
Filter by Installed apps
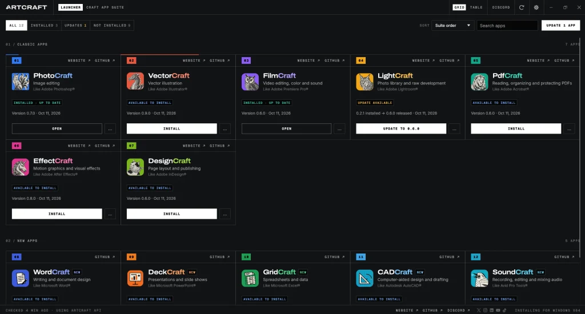[44, 25]
